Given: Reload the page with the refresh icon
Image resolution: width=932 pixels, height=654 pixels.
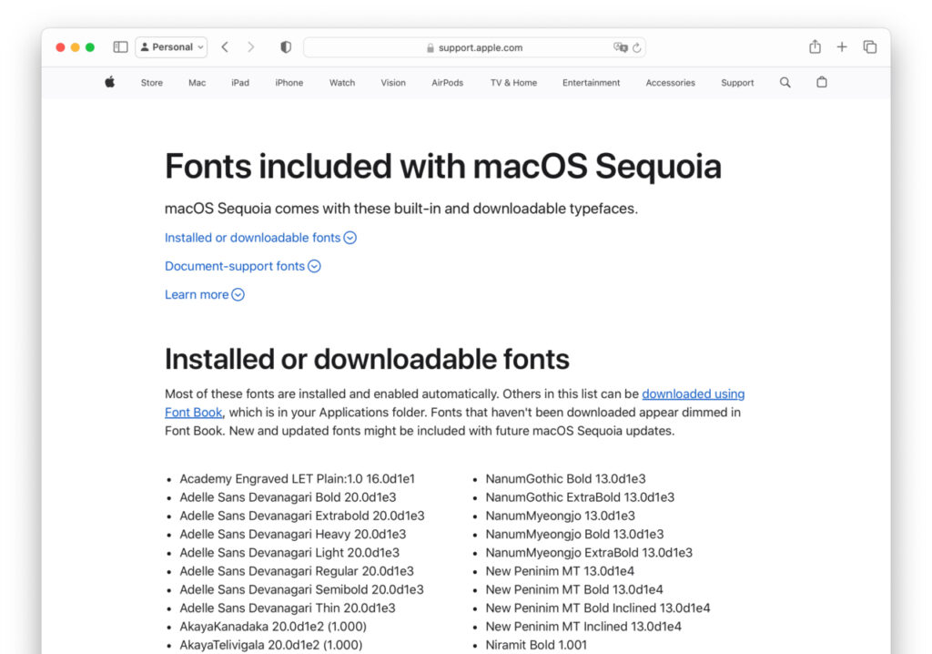Looking at the screenshot, I should 638,47.
